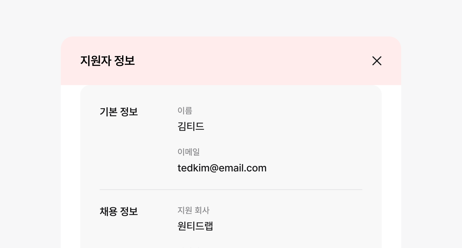Image resolution: width=462 pixels, height=248 pixels.
Task: Click the email address tedkim@email.com
Action: (222, 168)
